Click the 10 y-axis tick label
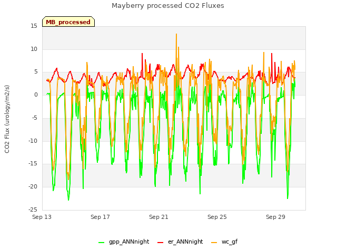337x252 pixels. [34, 49]
